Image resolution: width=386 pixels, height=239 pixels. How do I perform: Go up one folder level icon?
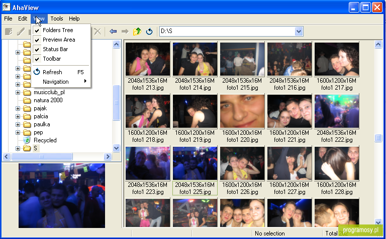point(137,31)
